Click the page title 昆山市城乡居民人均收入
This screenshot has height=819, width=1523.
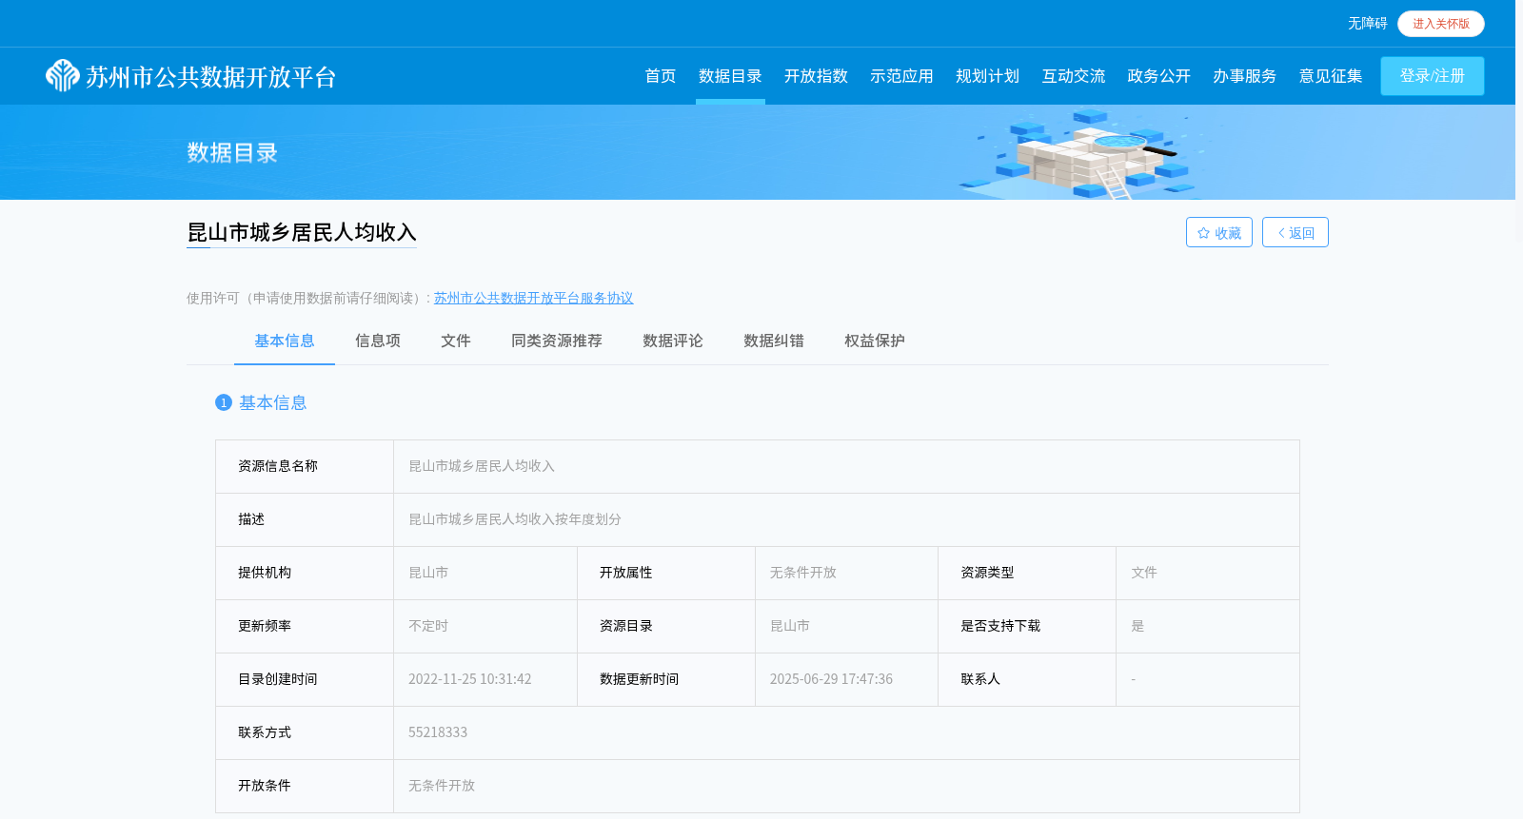[302, 232]
